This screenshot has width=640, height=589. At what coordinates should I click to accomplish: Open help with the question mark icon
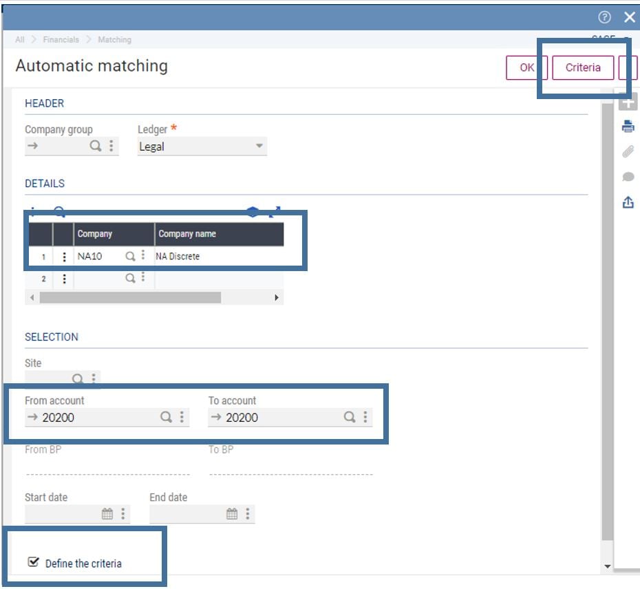point(604,18)
